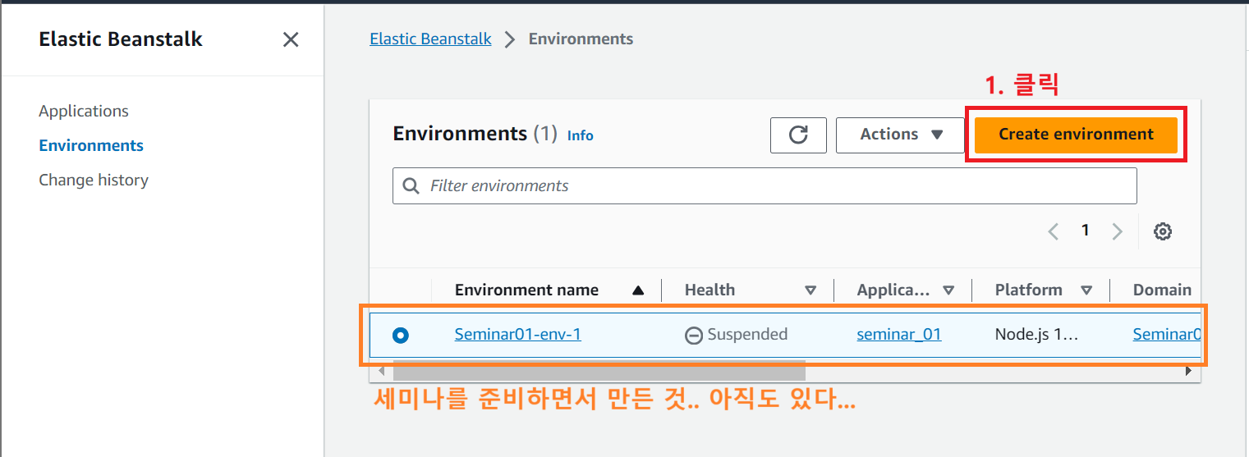This screenshot has width=1249, height=457.
Task: Click the Domain column header
Action: click(x=1162, y=290)
